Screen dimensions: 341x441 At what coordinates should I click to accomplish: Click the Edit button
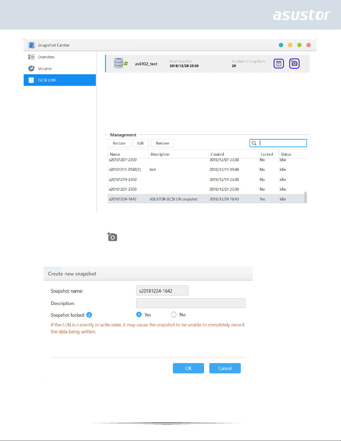pyautogui.click(x=141, y=143)
